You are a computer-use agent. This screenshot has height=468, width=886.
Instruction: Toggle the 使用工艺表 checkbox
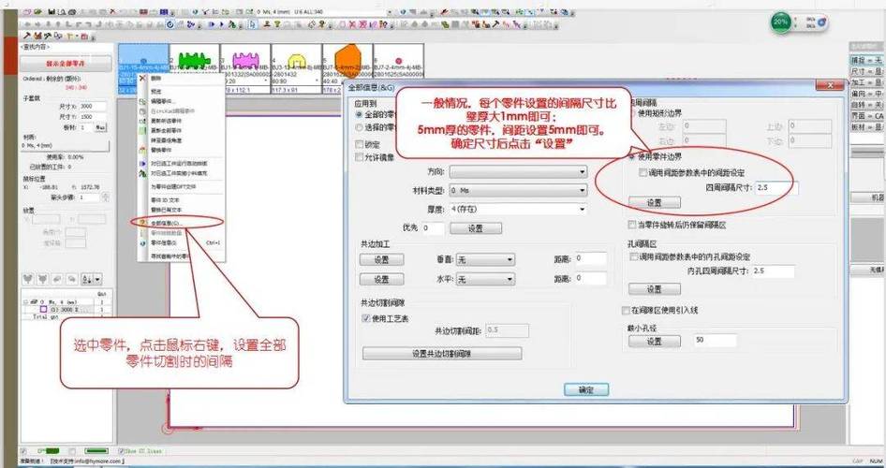[365, 318]
